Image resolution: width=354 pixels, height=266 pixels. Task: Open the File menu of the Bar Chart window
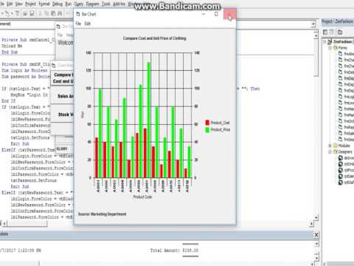(78, 24)
